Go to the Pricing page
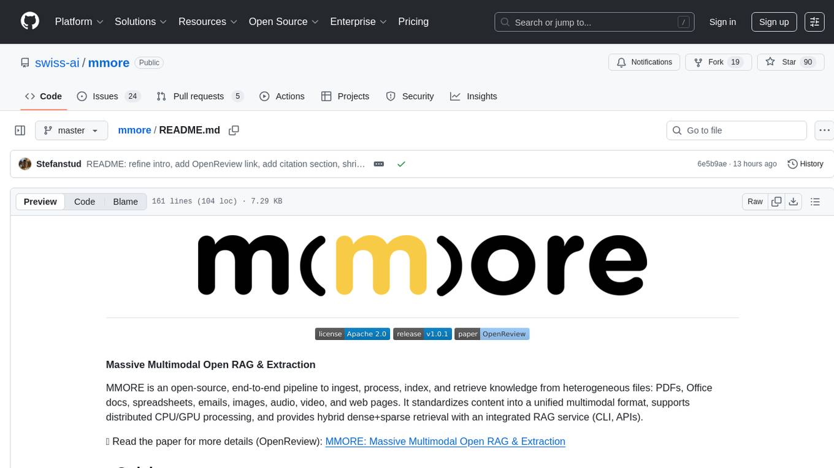 (x=413, y=21)
